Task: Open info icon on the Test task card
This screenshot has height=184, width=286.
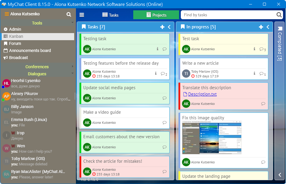Action: point(254,49)
